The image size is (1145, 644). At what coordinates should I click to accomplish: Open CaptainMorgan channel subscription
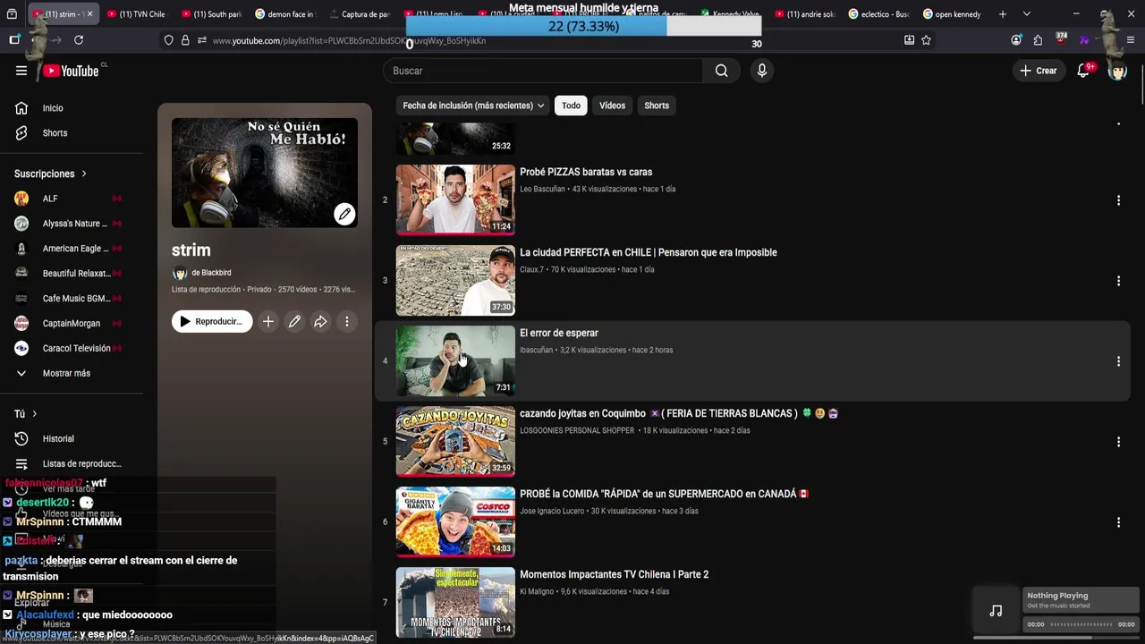[72, 324]
